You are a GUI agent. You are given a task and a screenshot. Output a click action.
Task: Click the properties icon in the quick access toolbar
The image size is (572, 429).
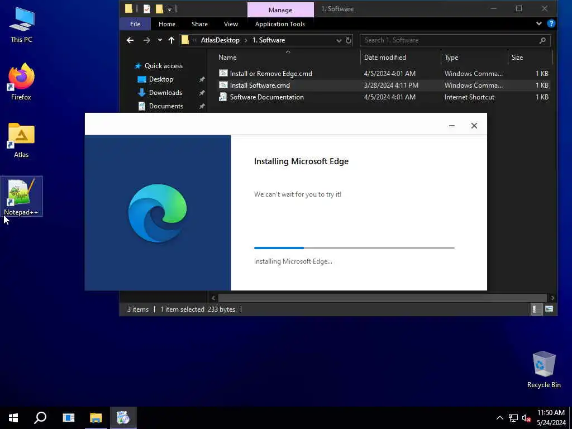pyautogui.click(x=147, y=9)
